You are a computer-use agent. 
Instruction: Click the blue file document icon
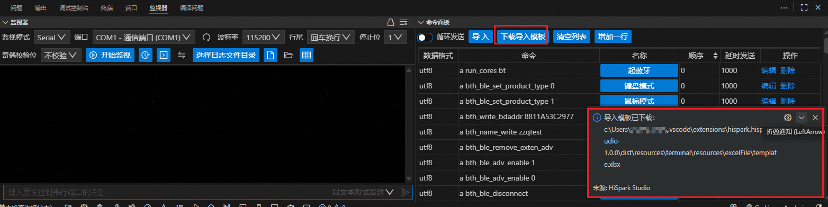pyautogui.click(x=270, y=55)
